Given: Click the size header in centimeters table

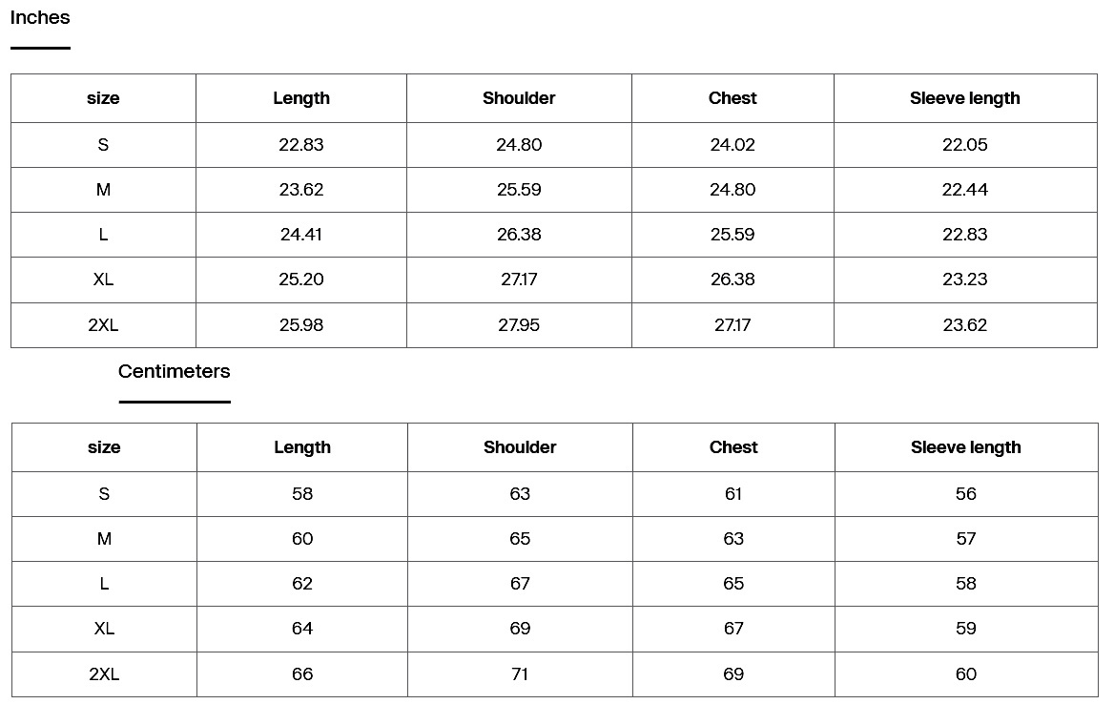Looking at the screenshot, I should (105, 447).
